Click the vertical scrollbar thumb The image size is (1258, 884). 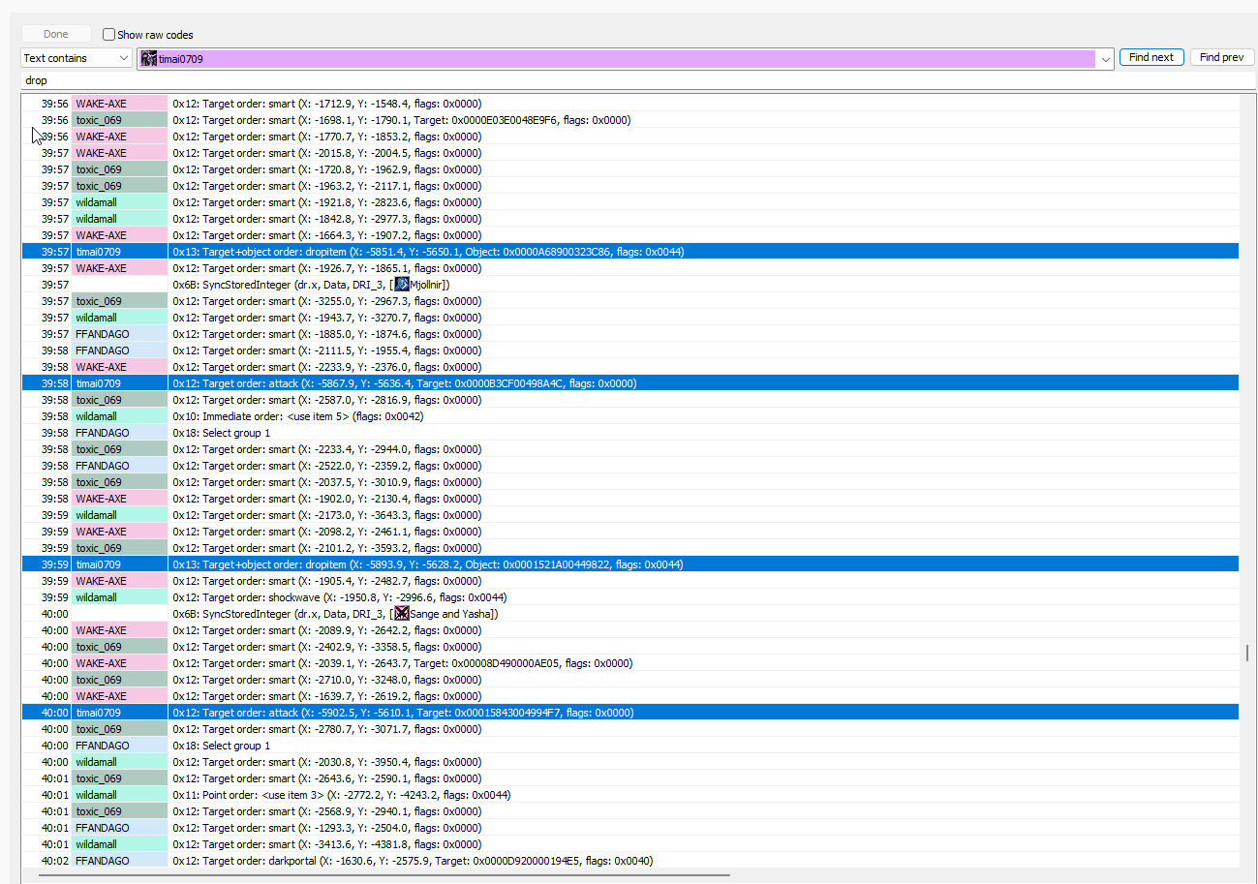click(x=1247, y=653)
